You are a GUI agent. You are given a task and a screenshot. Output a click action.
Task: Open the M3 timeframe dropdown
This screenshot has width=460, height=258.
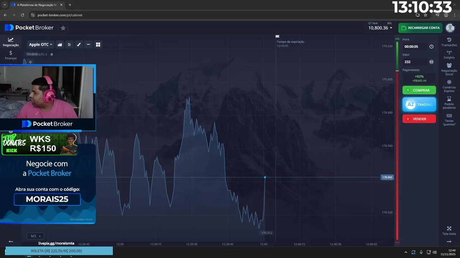pyautogui.click(x=35, y=236)
